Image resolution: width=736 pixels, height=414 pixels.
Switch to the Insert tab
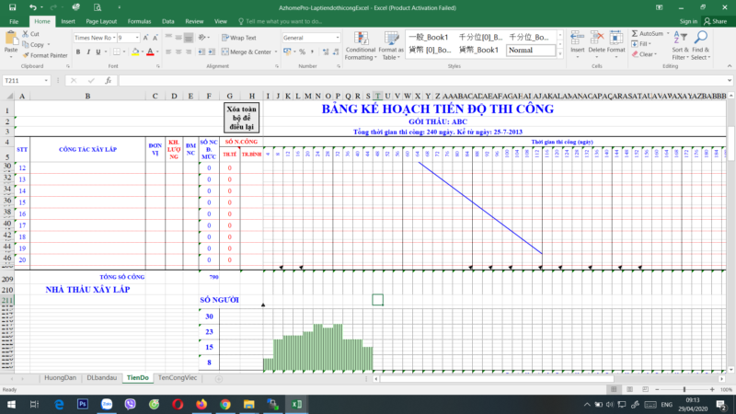[x=67, y=21]
